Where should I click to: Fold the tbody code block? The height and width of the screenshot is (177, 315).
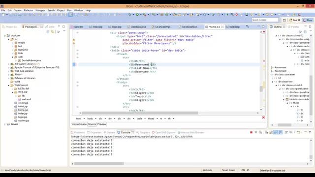pos(78,82)
